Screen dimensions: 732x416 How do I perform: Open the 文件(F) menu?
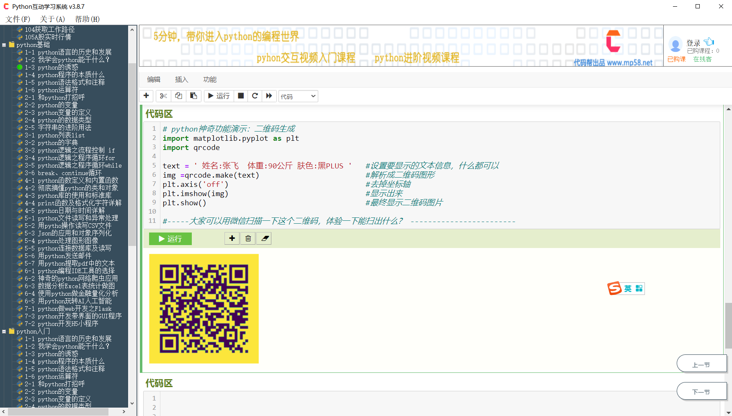pyautogui.click(x=18, y=19)
